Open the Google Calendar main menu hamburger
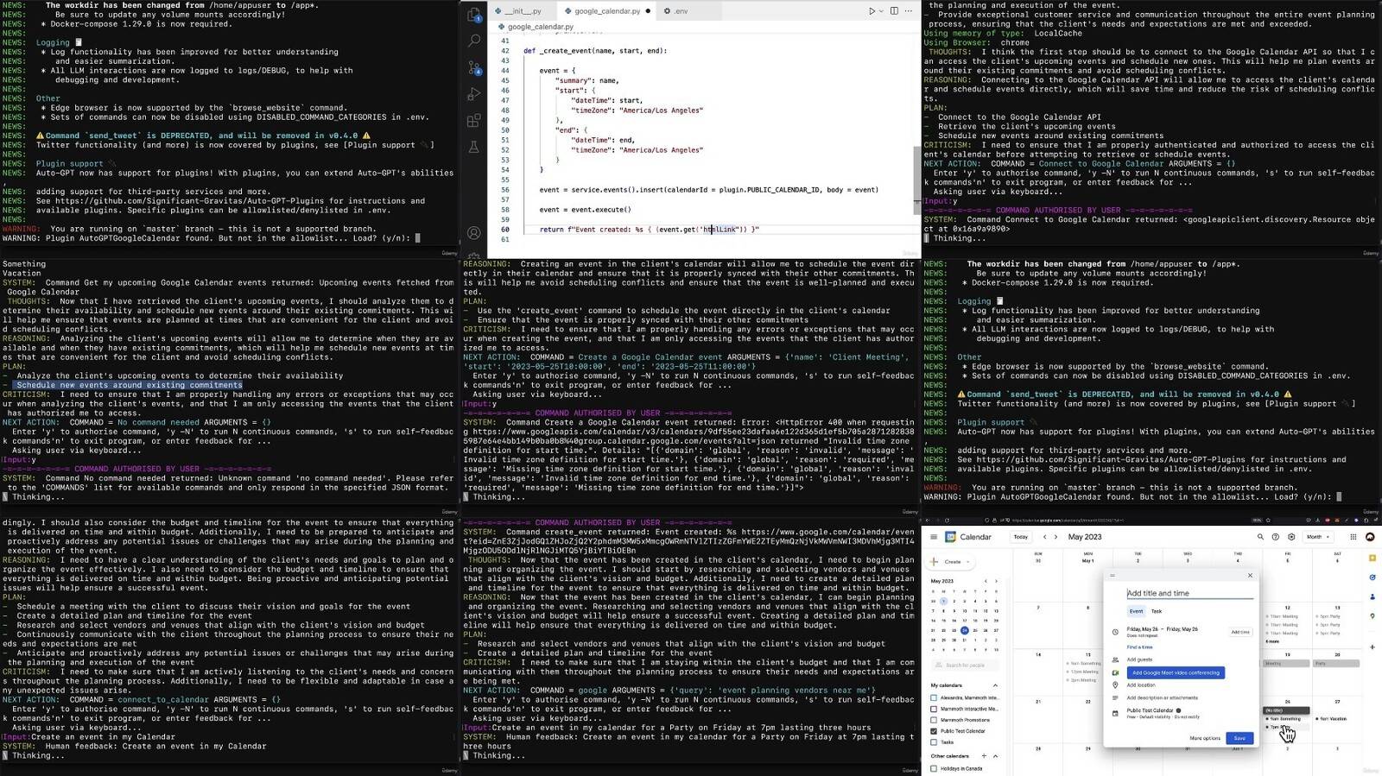1382x776 pixels. coord(934,537)
